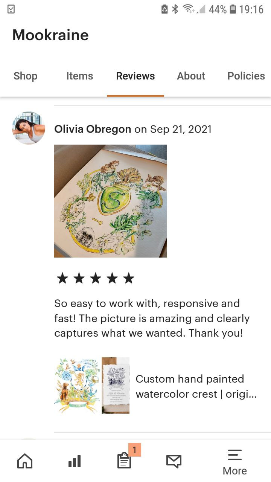Screen dimensions: 271x482
Task: Open Olivia Obregon's profile avatar
Action: pyautogui.click(x=29, y=128)
